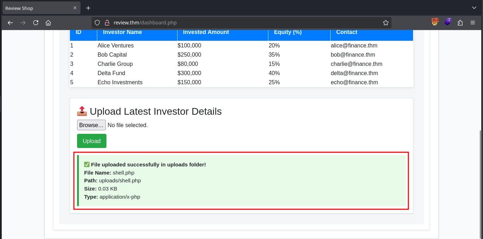Go to the browser home page
483x239 pixels.
point(48,23)
